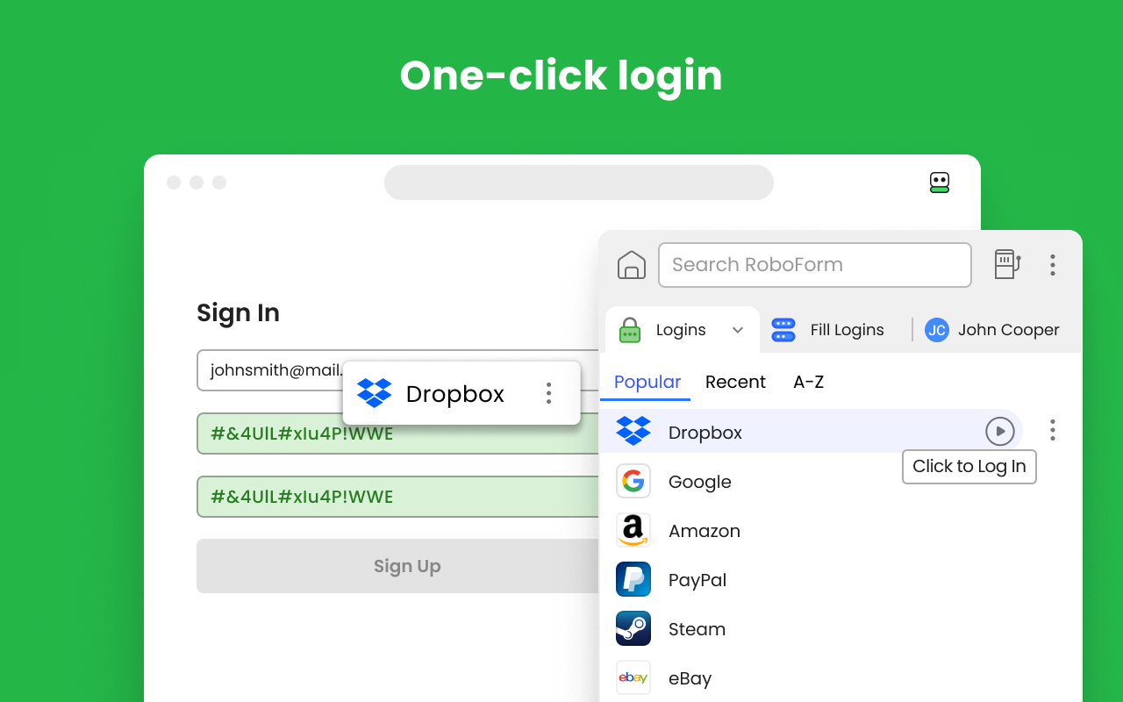Image resolution: width=1123 pixels, height=702 pixels.
Task: Go to the RoboForm home icon
Action: pyautogui.click(x=632, y=265)
